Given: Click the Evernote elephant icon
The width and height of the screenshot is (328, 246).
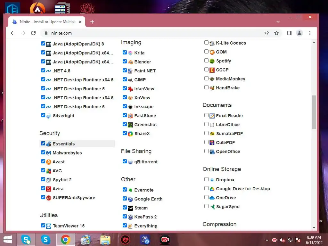Looking at the screenshot, I should click(130, 190).
